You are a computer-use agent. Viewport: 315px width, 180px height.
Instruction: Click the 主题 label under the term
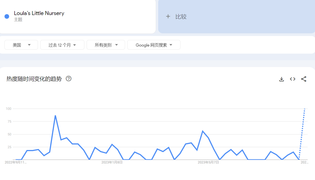[18, 20]
